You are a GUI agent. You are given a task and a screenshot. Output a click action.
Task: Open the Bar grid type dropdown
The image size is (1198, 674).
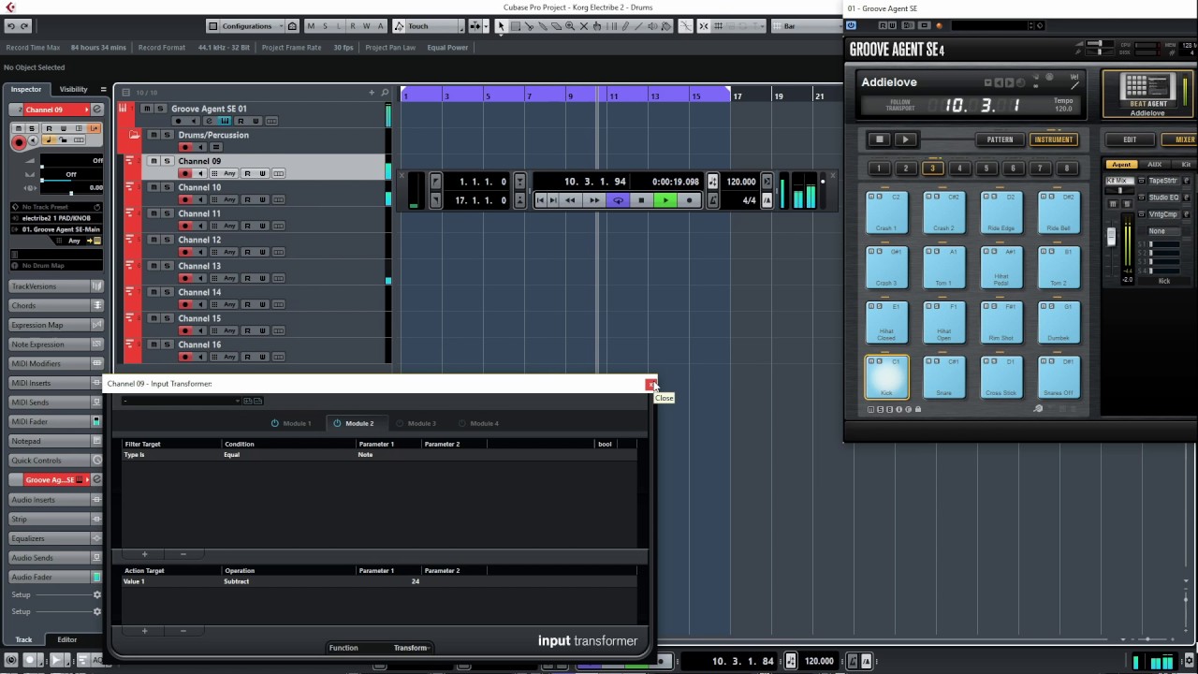click(x=807, y=26)
